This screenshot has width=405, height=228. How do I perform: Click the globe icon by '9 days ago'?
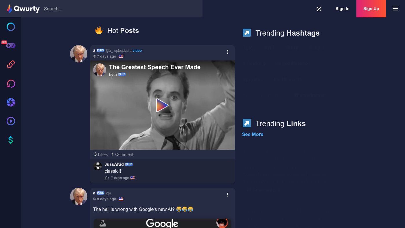click(95, 199)
